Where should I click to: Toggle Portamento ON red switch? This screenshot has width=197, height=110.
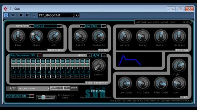31,96
